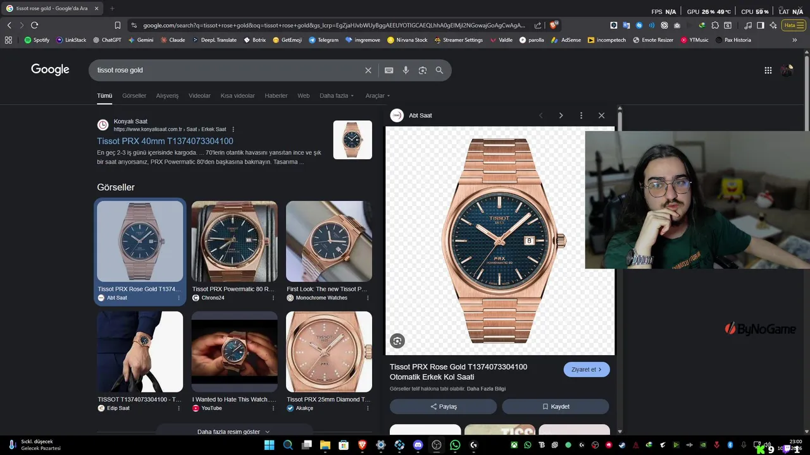Expand the Araçlar tools dropdown
810x455 pixels.
click(x=378, y=96)
